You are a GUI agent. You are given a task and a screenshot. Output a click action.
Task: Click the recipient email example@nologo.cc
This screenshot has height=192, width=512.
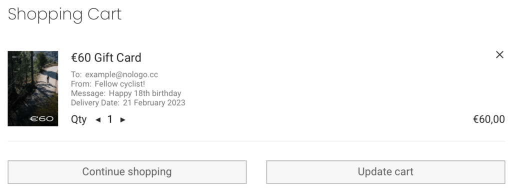[121, 74]
